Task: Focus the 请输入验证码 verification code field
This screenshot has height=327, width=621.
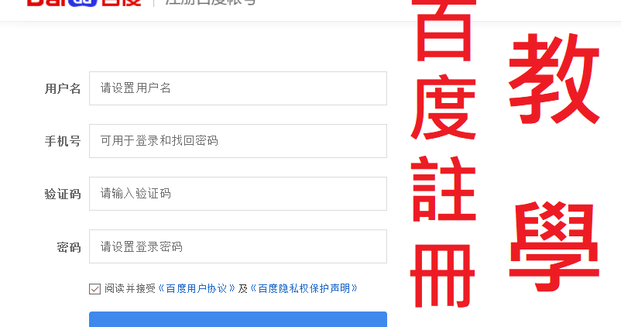Action: (x=238, y=194)
